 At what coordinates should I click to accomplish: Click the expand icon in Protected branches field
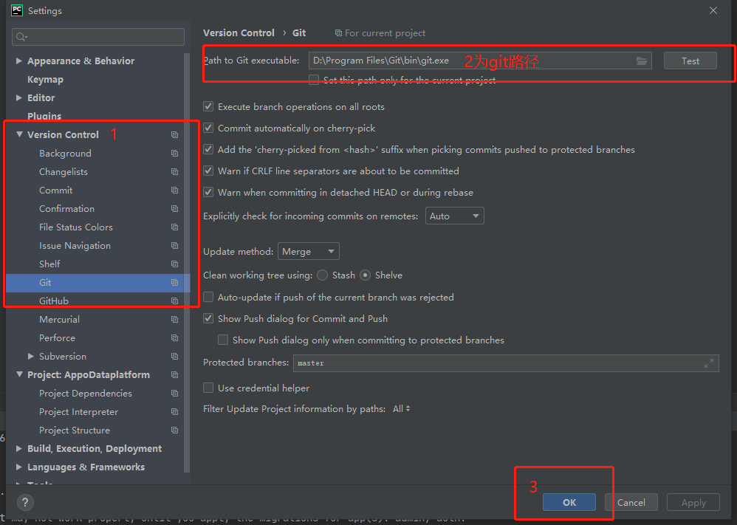(x=709, y=363)
